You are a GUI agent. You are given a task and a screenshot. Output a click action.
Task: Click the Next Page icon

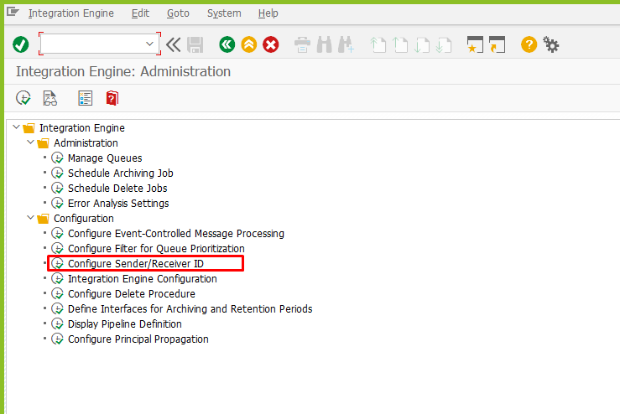pos(421,44)
